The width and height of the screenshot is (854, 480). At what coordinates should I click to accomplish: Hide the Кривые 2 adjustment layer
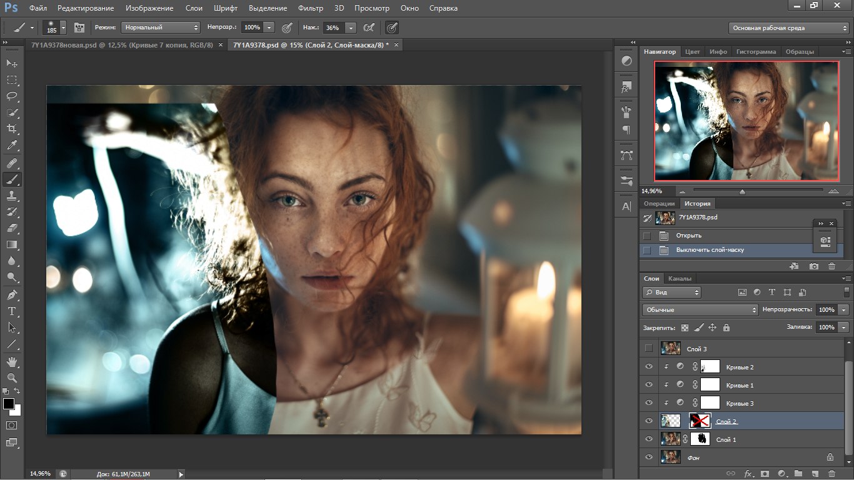(648, 367)
